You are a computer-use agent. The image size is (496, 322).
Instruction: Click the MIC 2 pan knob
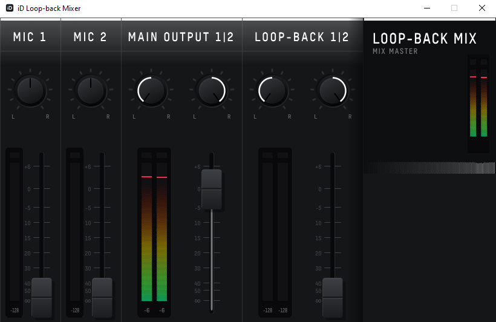(91, 91)
